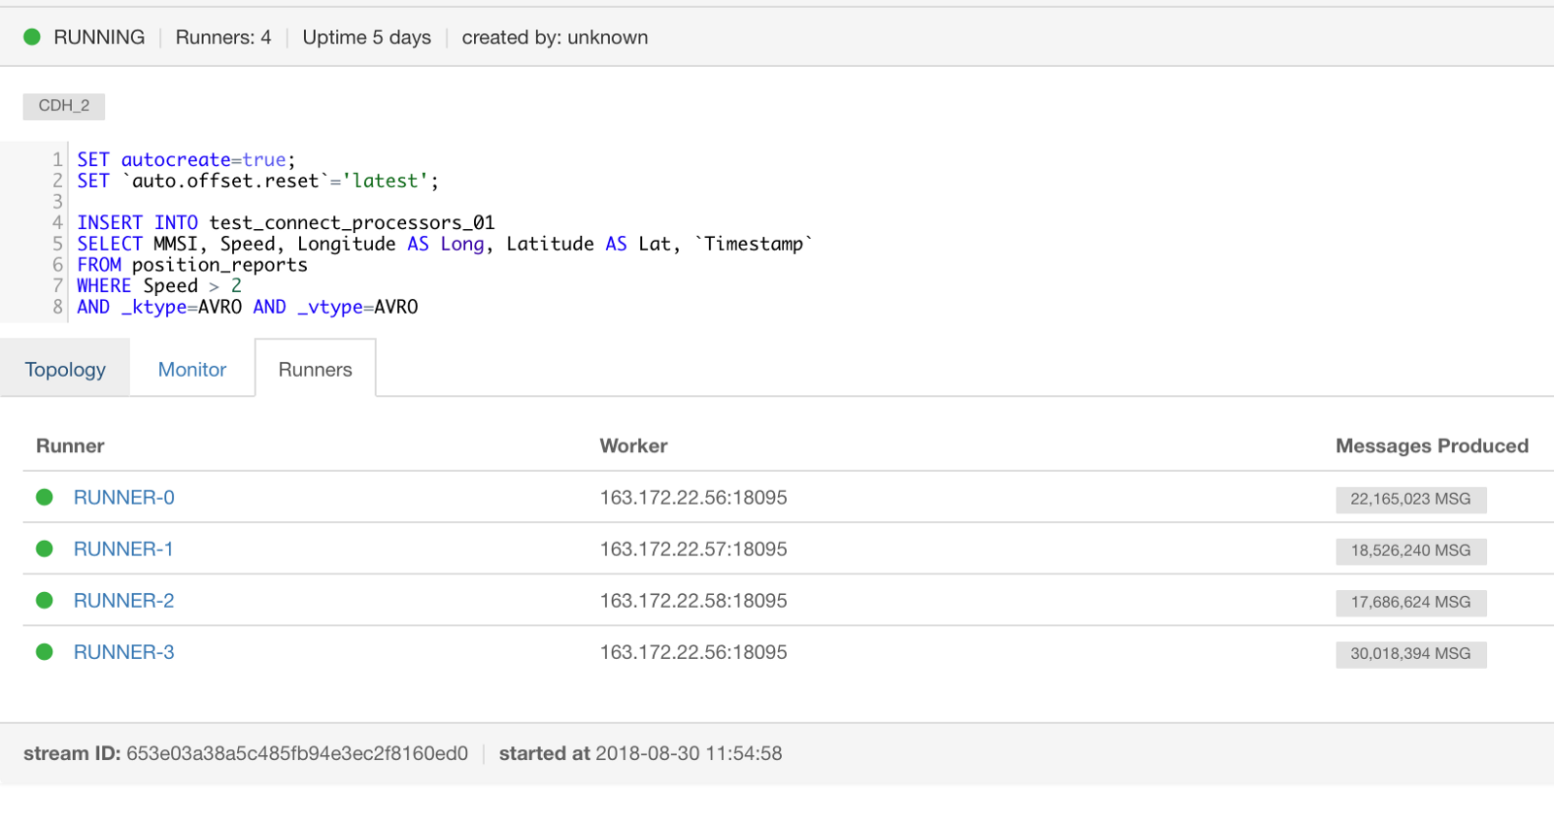This screenshot has height=825, width=1554.
Task: Click the INSERT INTO line in SQL editor
Action: (287, 222)
